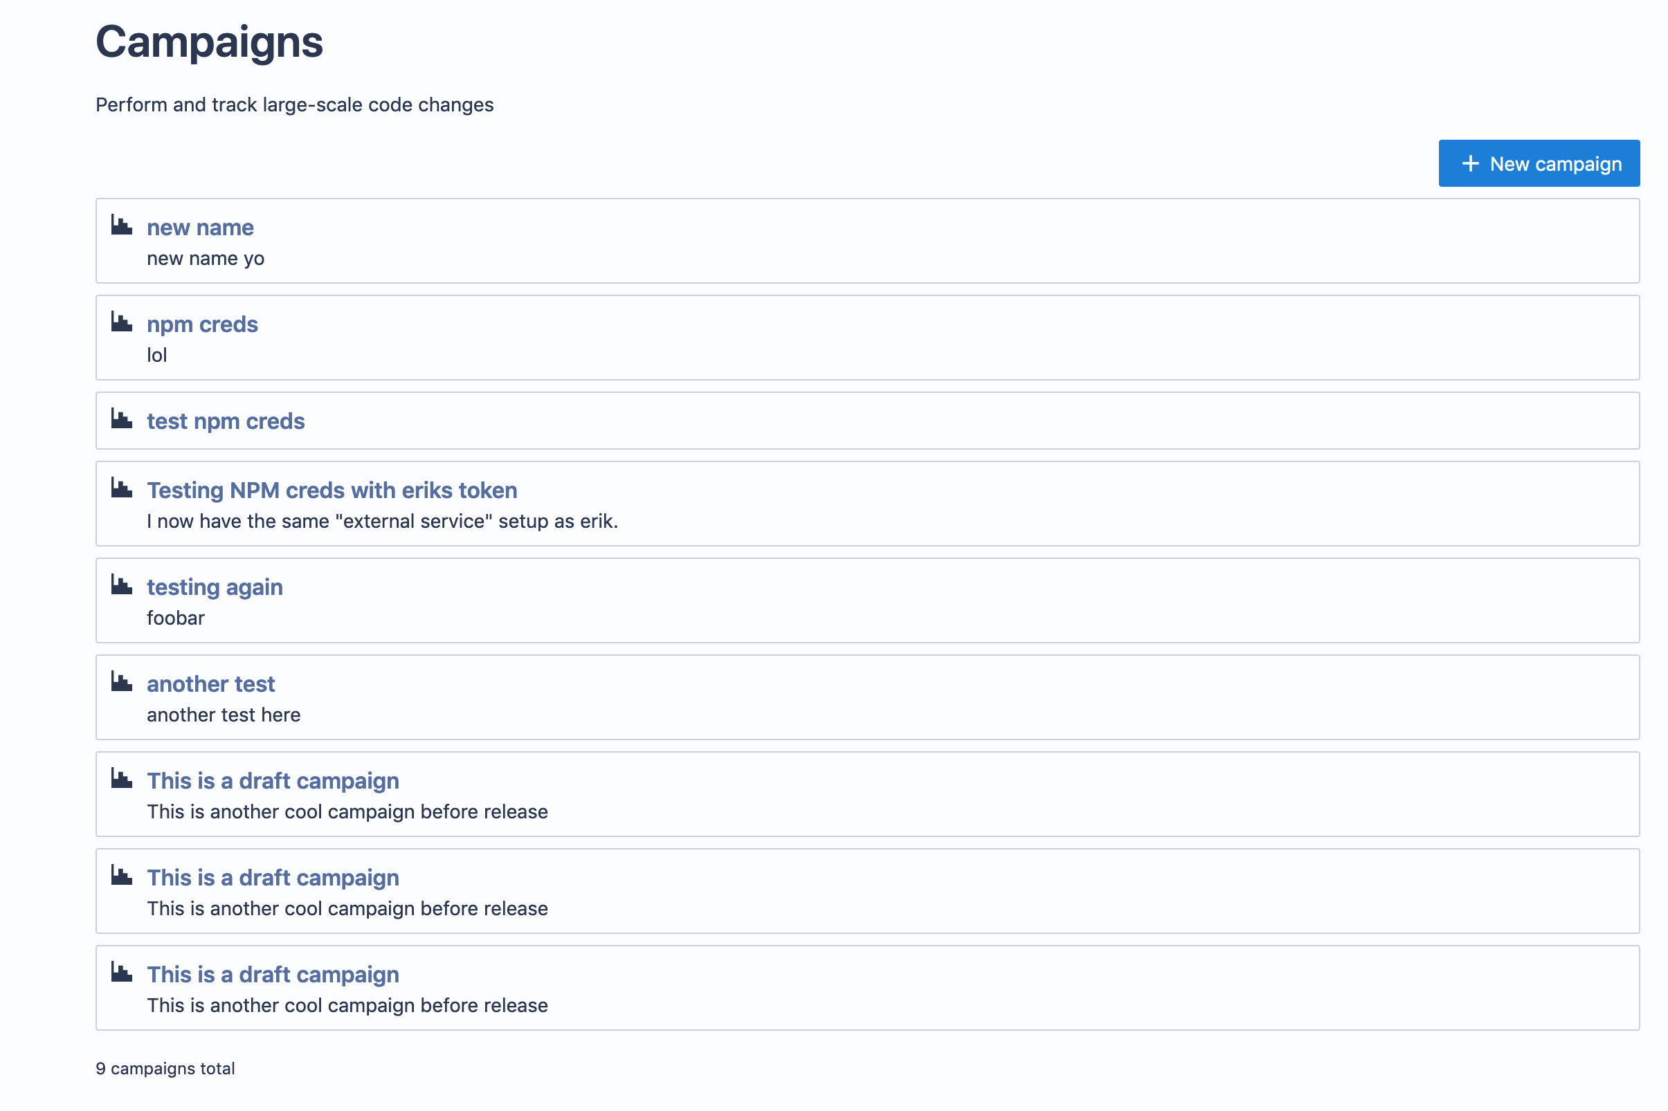Screen dimensions: 1668x1111
Task: Click the campaign icon beside 'testing again'
Action: point(122,585)
